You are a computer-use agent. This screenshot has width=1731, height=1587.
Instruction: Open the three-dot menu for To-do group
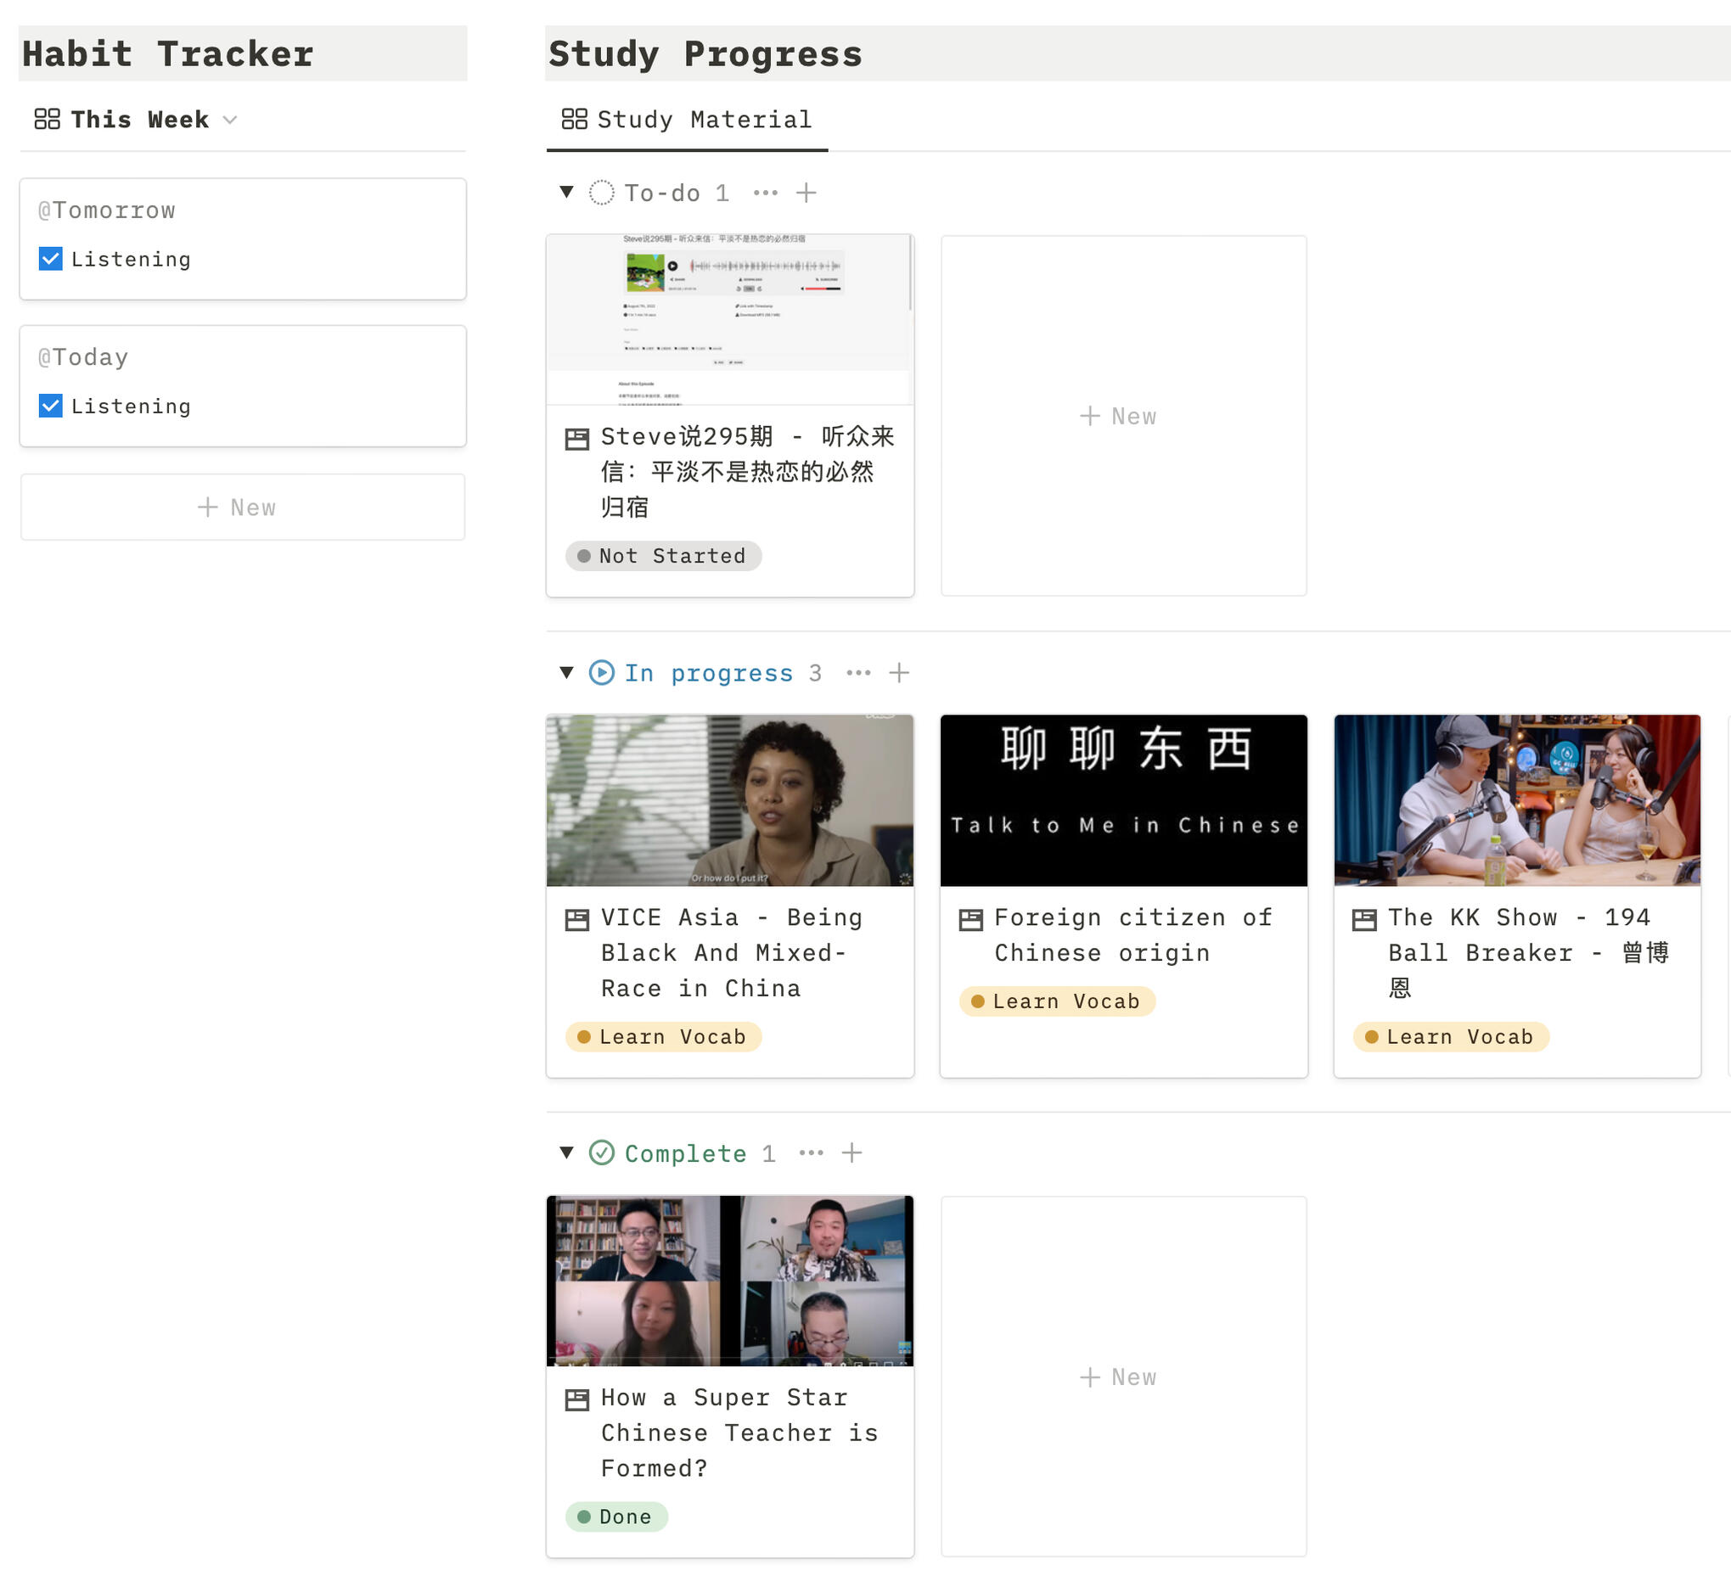coord(766,193)
